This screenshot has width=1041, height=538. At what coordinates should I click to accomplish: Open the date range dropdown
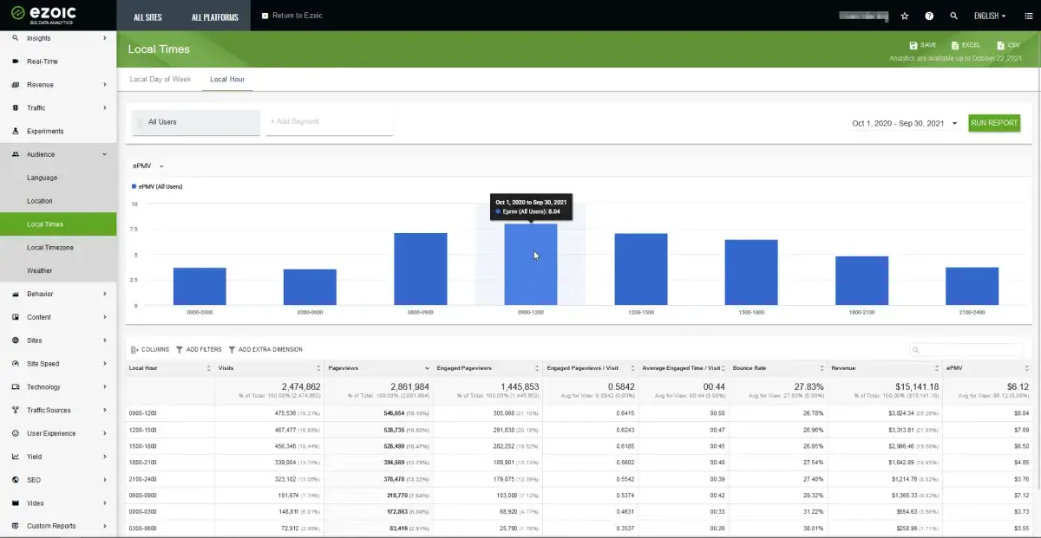pyautogui.click(x=905, y=123)
